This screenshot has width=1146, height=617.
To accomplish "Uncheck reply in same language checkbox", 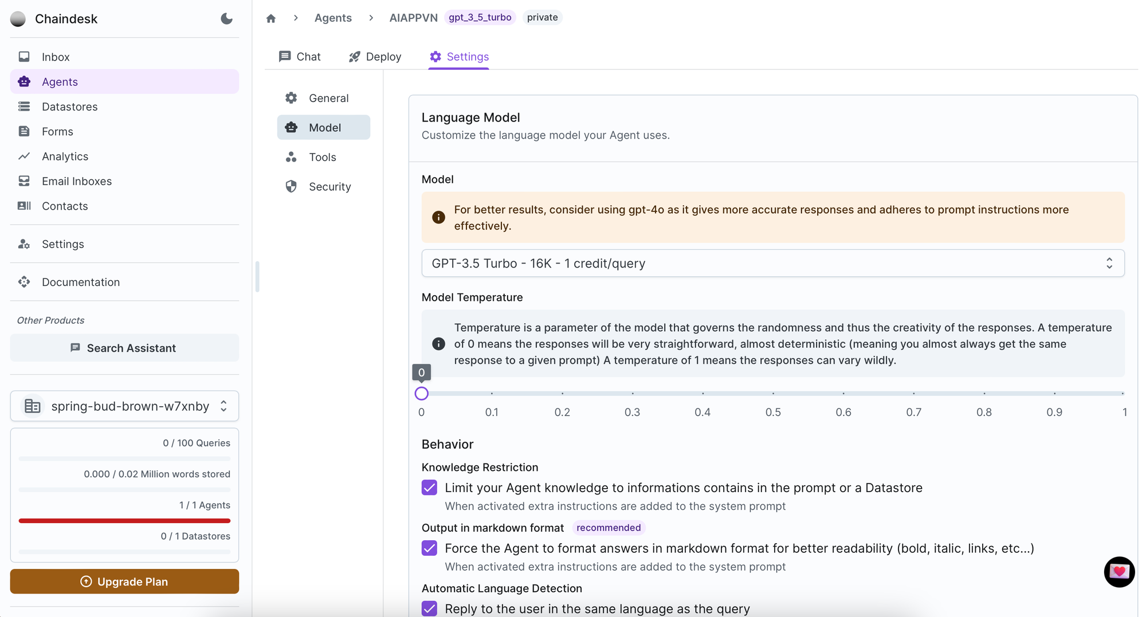I will 429,608.
